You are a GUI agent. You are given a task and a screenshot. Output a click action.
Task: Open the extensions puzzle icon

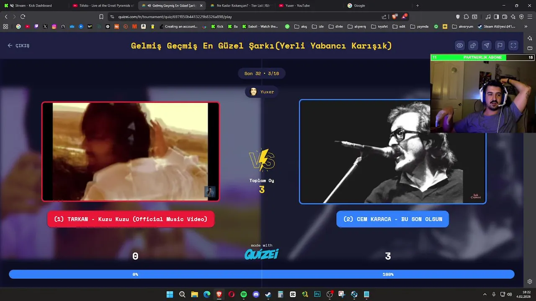click(x=466, y=17)
